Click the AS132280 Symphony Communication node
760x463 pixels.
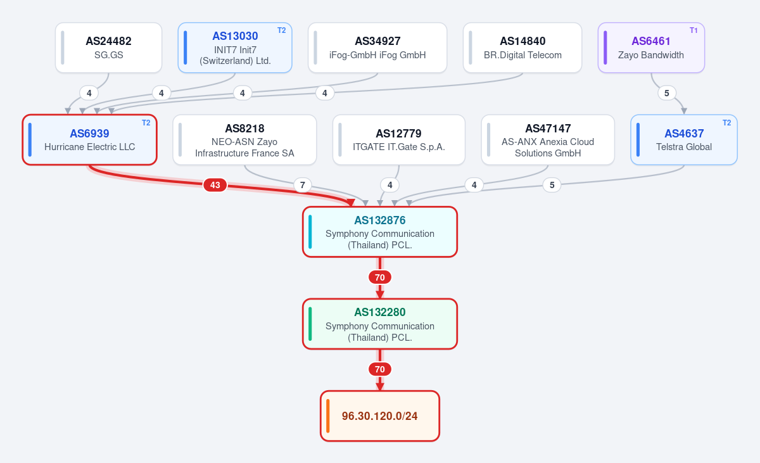click(380, 324)
